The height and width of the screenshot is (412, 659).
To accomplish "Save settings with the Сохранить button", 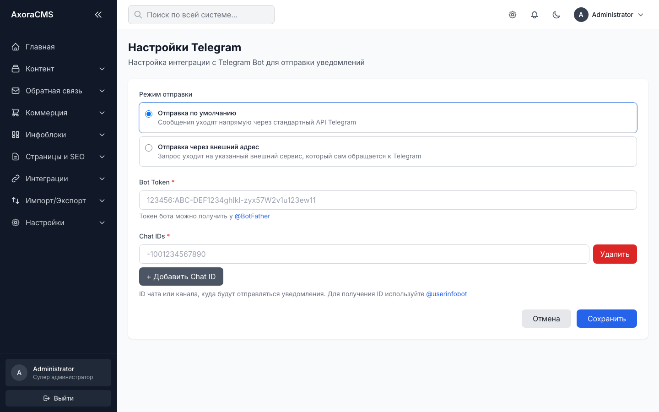I will pyautogui.click(x=607, y=319).
